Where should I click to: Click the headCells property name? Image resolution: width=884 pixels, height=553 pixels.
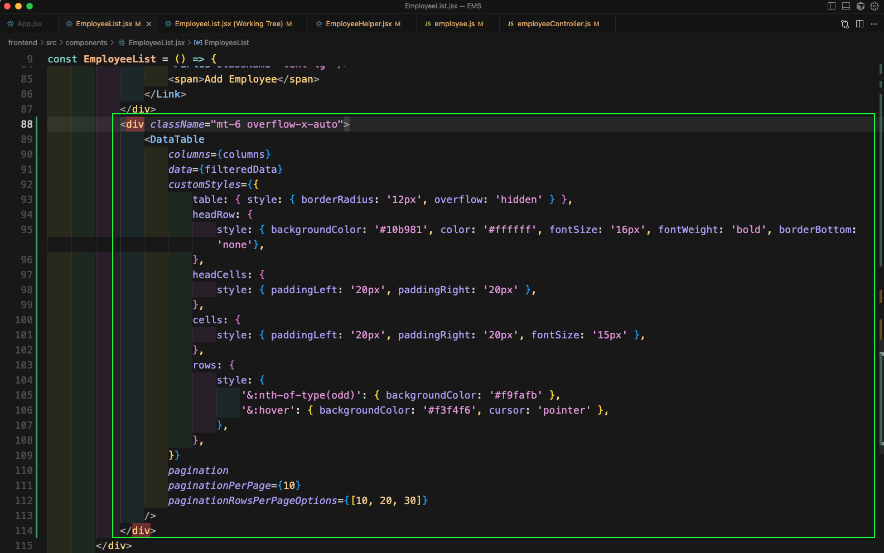pyautogui.click(x=220, y=275)
